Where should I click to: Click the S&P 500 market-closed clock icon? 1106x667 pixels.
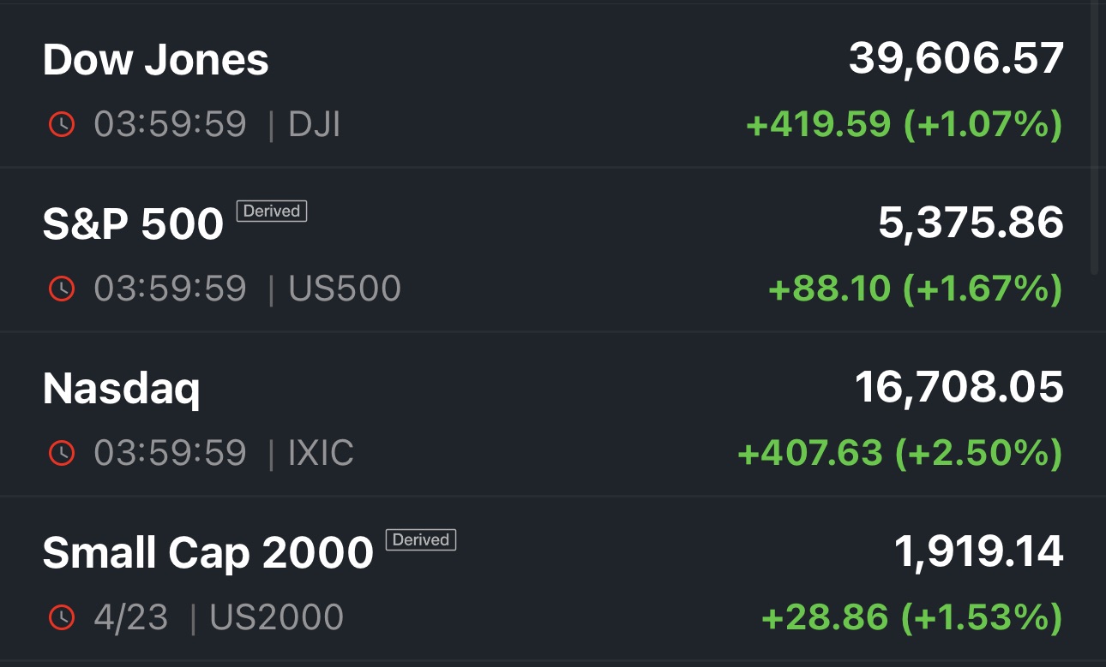62,289
